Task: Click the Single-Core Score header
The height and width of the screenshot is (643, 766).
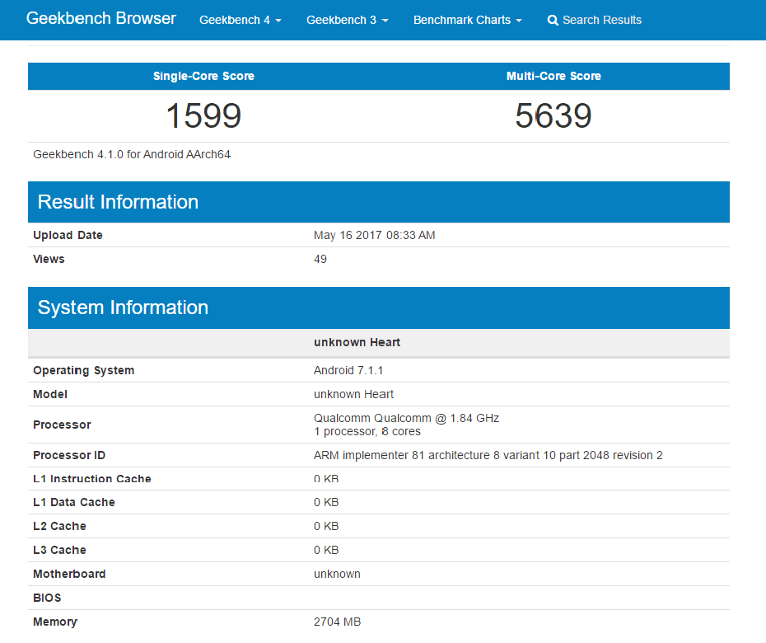Action: 203,76
